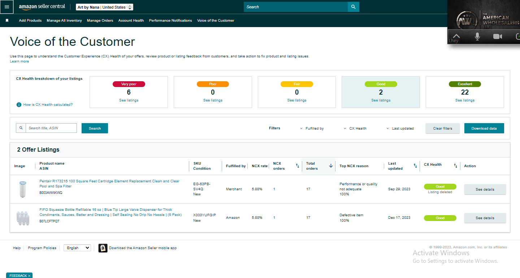Click the Excellent dark green badge
This screenshot has height=278, width=520.
pos(465,84)
